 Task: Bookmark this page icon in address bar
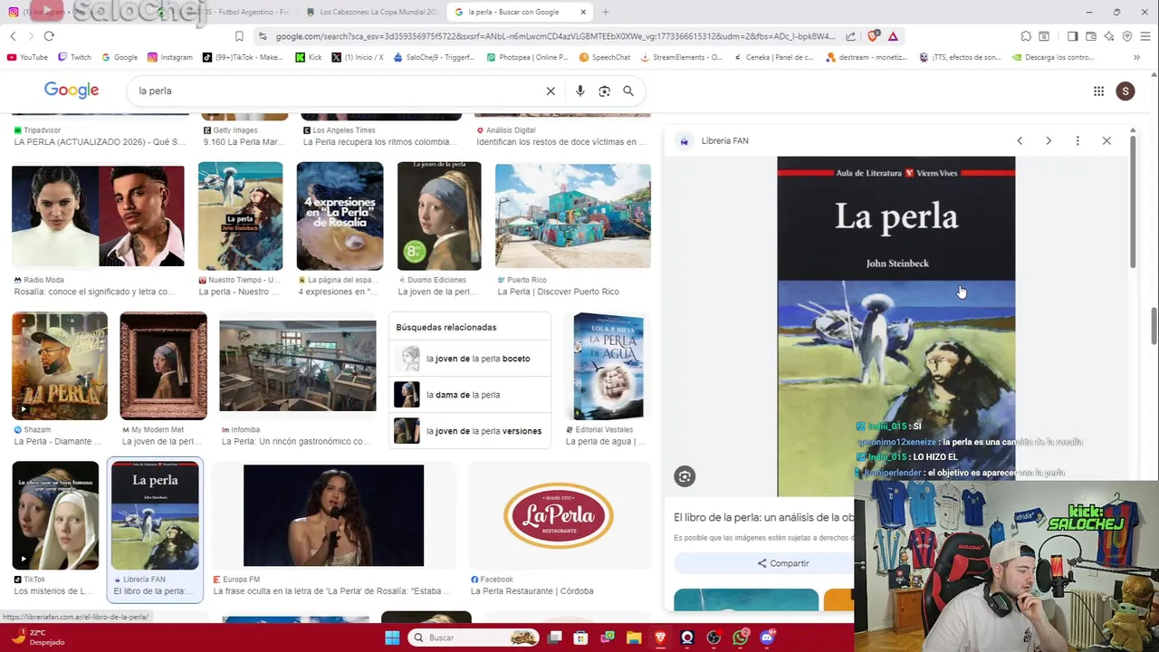[x=239, y=36]
